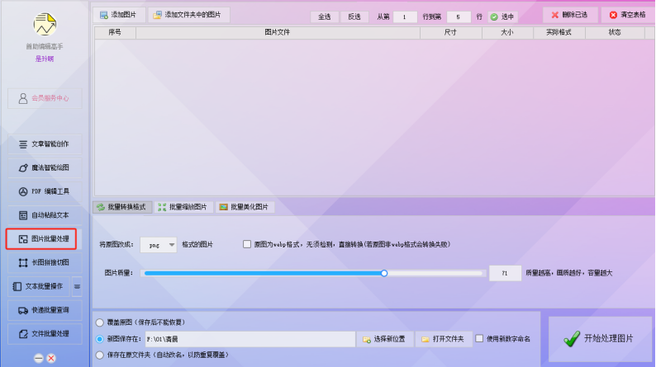Click 序号 column header
Image resolution: width=656 pixels, height=367 pixels.
pos(115,32)
